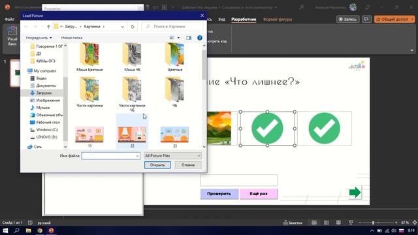This screenshot has width=418, height=235.
Task: Switch to normal view icon in status bar
Action: [314, 223]
